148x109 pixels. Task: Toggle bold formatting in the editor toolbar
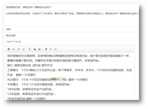[9, 49]
